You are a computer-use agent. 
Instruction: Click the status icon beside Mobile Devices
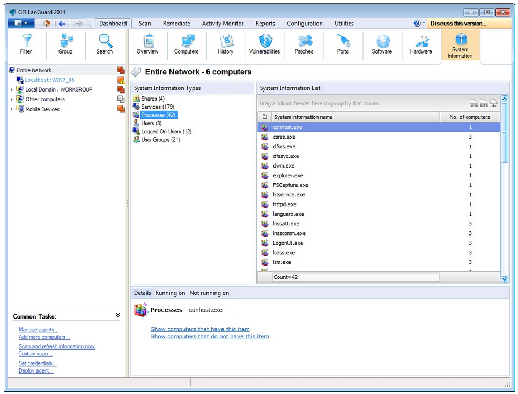click(x=121, y=109)
